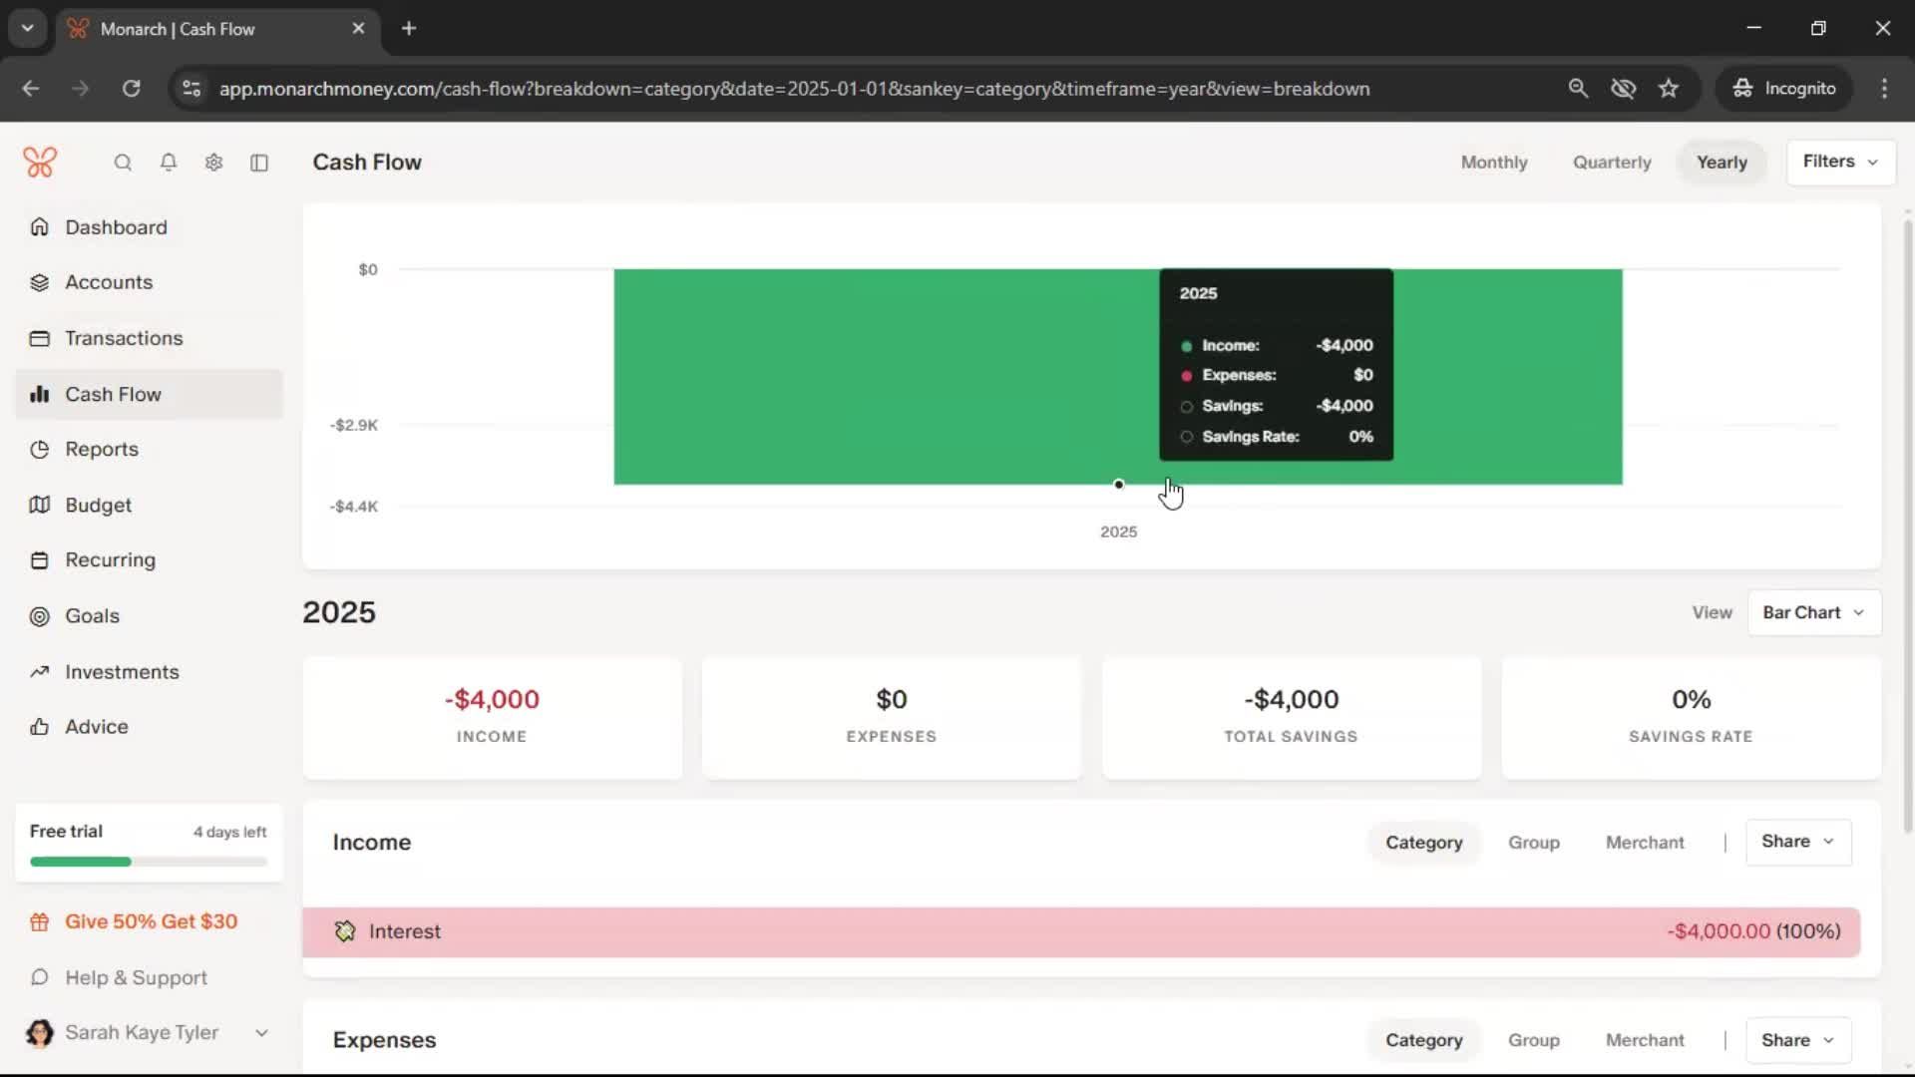Open search via magnifier icon in sidebar

123,163
